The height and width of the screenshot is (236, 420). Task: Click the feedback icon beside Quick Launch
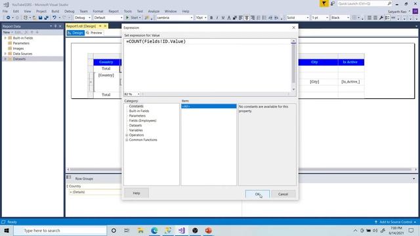click(333, 3)
